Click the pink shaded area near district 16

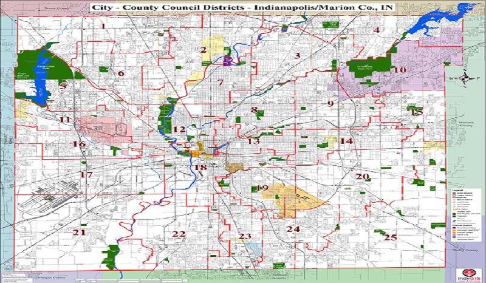coord(103,128)
